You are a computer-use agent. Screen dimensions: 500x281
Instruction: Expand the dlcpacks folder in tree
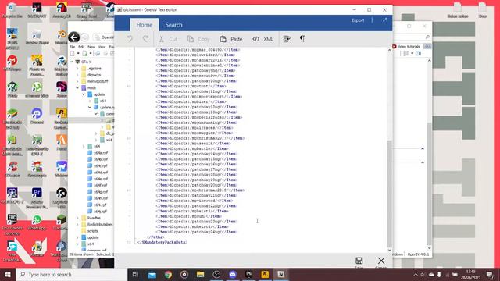tap(77, 75)
